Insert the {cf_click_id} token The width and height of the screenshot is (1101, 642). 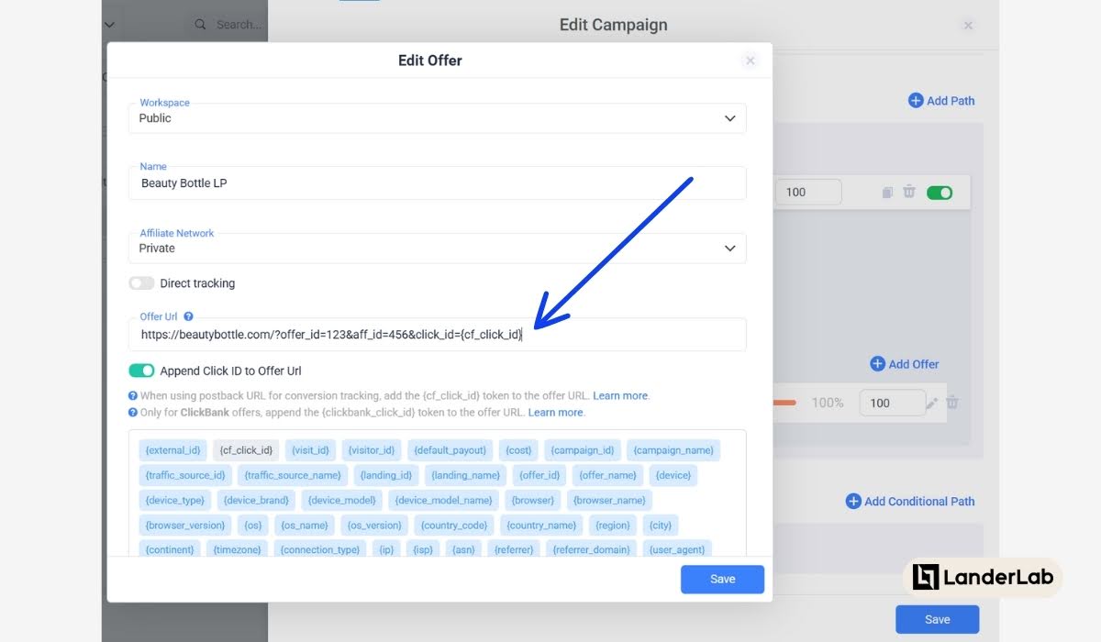click(246, 450)
